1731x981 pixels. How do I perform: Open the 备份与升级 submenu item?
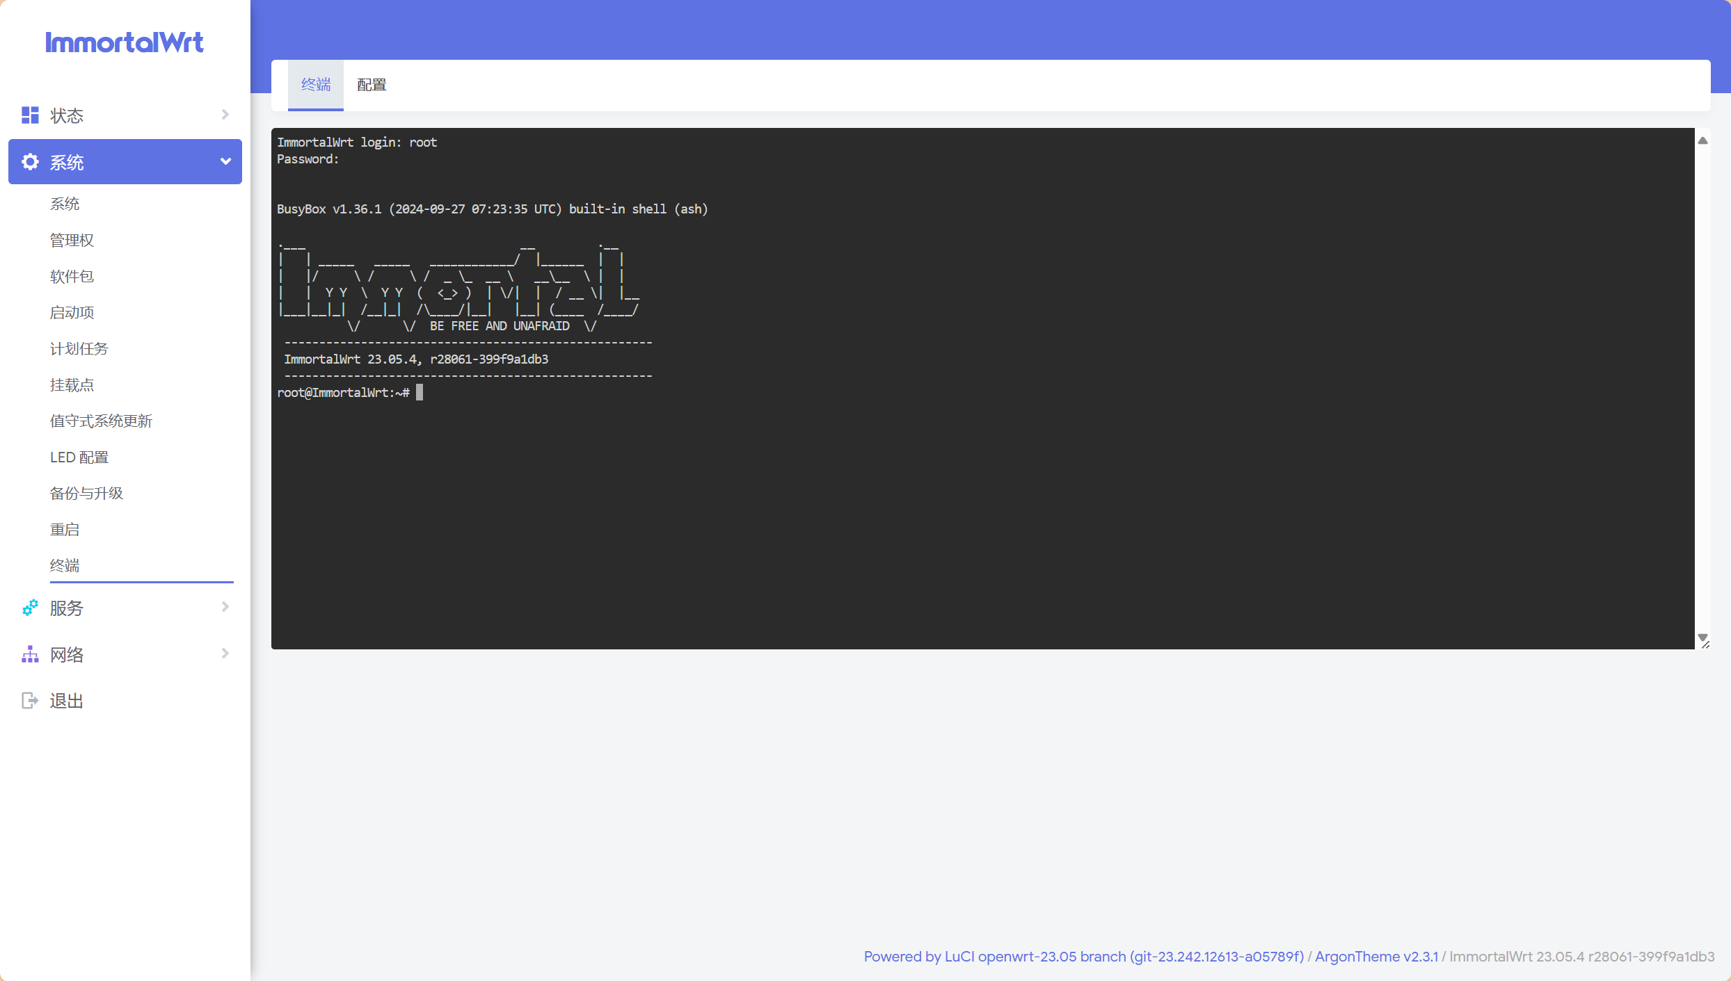click(x=86, y=494)
